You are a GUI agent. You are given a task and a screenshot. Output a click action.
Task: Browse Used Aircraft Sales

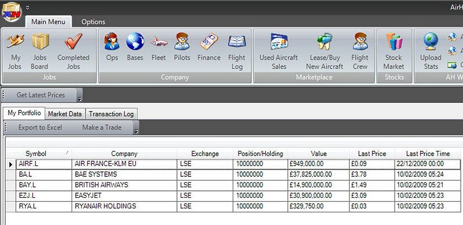(279, 51)
